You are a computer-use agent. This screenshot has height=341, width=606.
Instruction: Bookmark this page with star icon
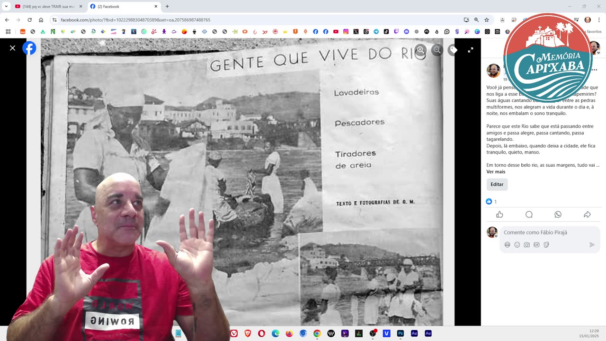tap(487, 20)
